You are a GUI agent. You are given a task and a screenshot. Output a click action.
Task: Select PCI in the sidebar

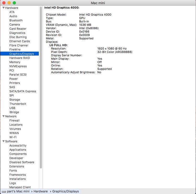pos(12,70)
